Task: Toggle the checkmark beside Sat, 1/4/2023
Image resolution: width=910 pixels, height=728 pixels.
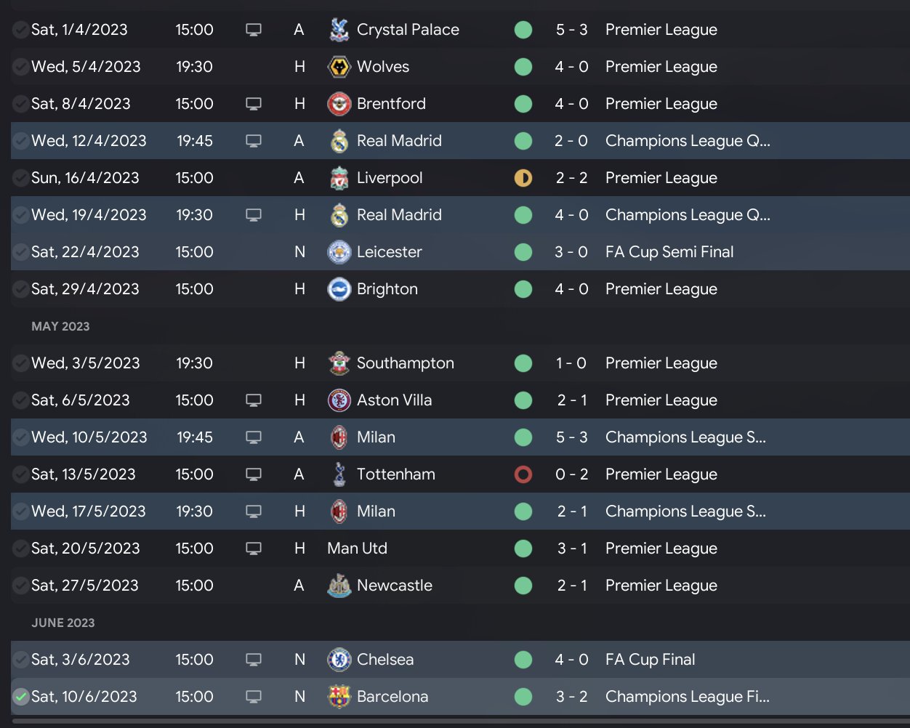Action: pyautogui.click(x=20, y=30)
